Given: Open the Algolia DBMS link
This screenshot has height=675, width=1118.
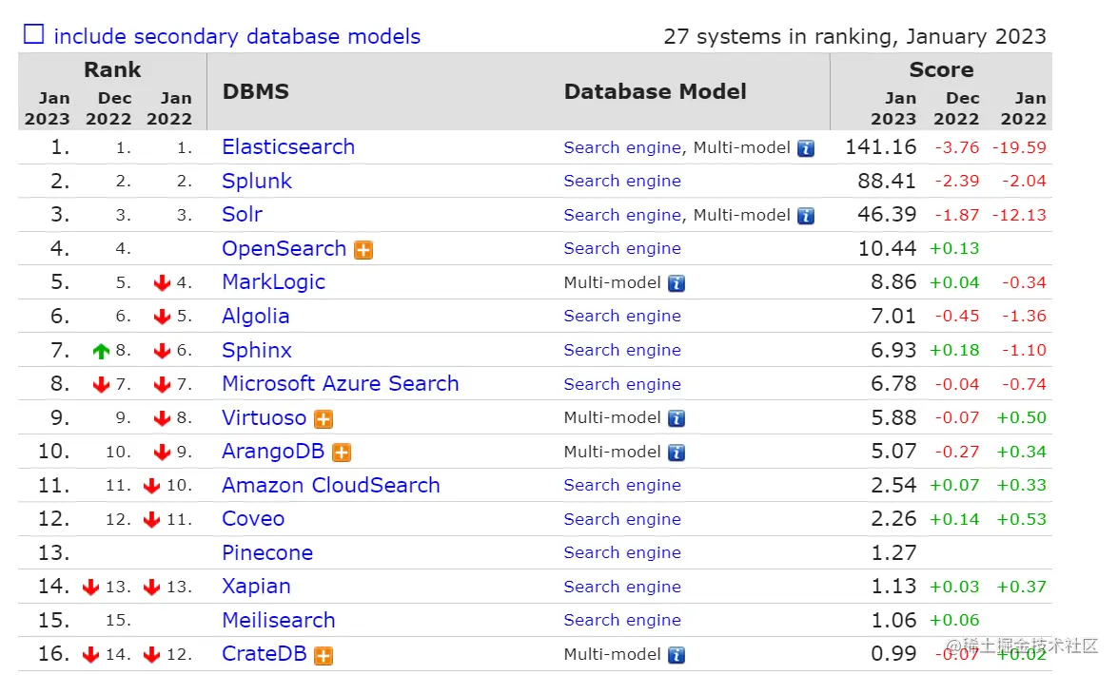Looking at the screenshot, I should tap(256, 317).
